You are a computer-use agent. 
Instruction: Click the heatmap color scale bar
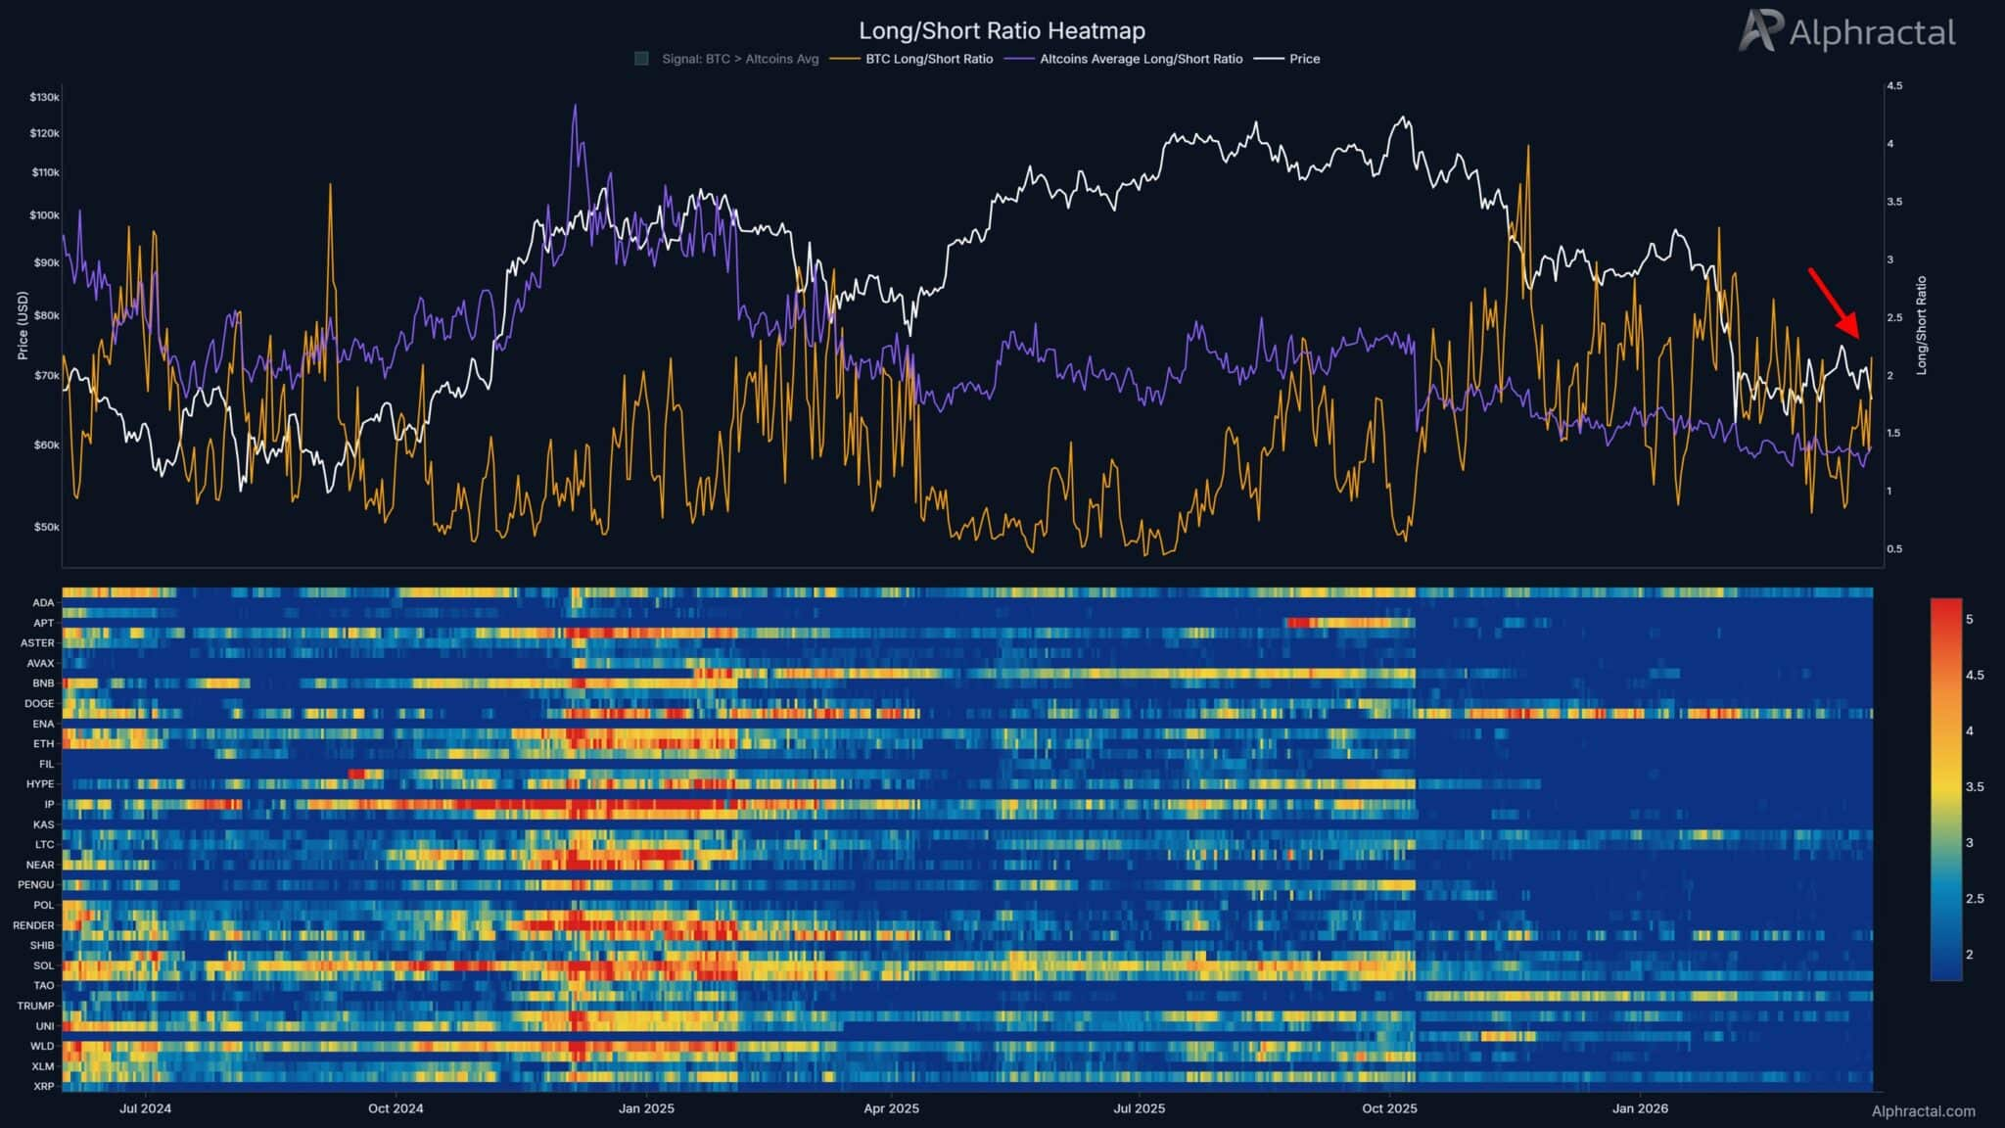[x=1945, y=788]
